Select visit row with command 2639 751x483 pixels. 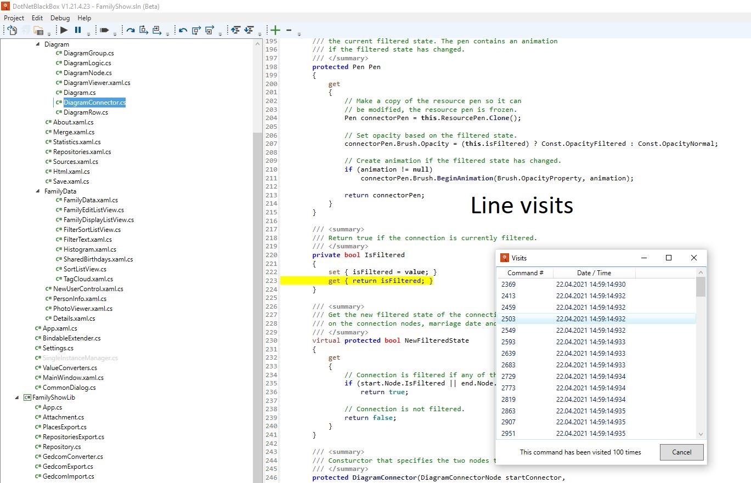(x=596, y=354)
